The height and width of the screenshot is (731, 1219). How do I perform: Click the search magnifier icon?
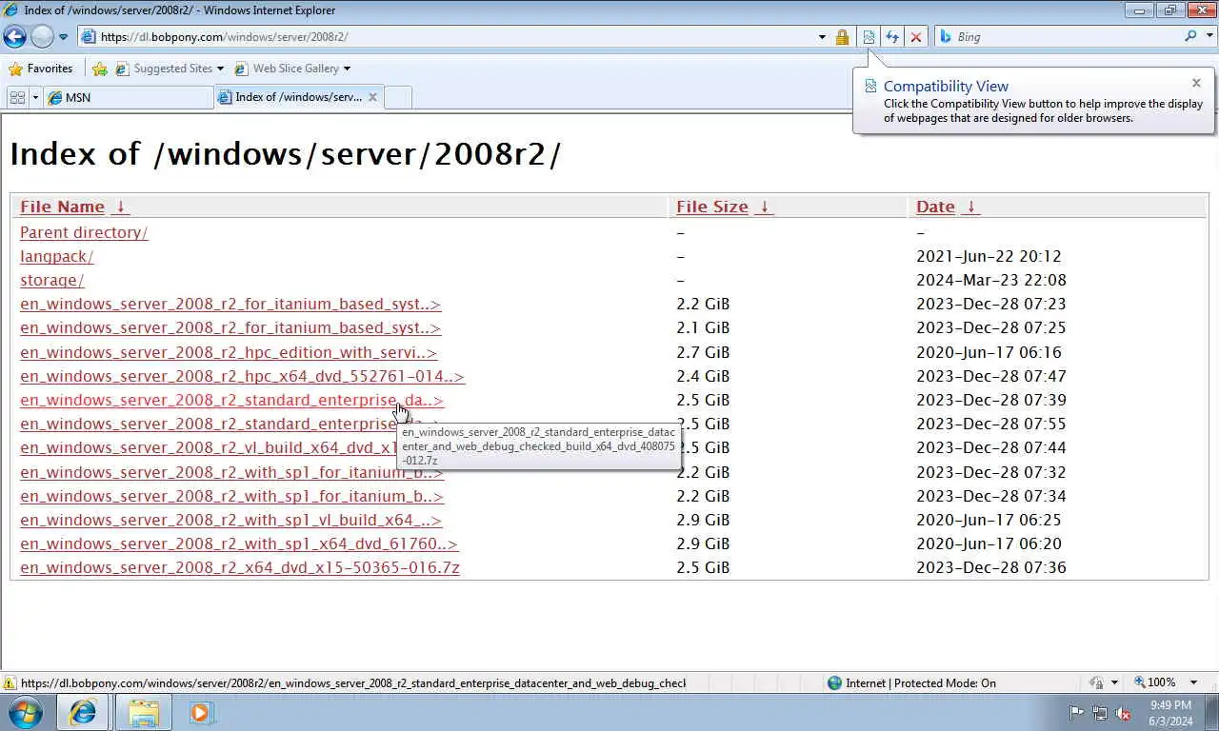(x=1190, y=36)
